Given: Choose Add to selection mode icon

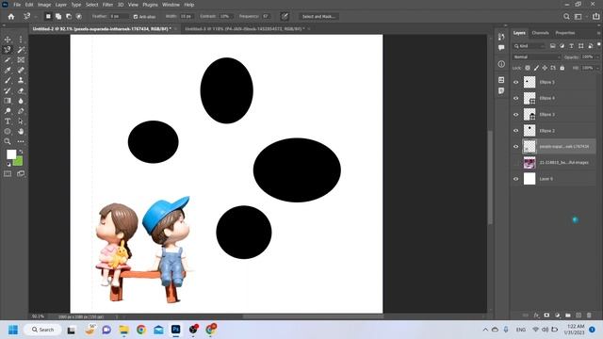Looking at the screenshot, I should 58,17.
